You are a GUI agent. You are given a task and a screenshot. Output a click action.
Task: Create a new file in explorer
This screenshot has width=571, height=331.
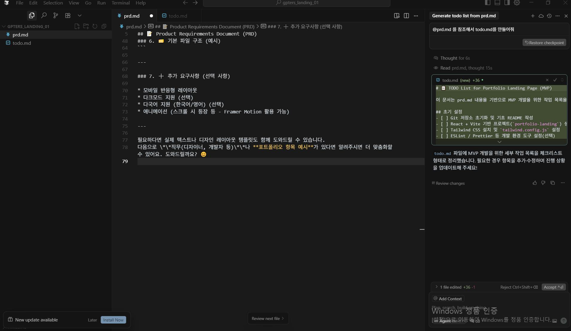click(x=77, y=26)
